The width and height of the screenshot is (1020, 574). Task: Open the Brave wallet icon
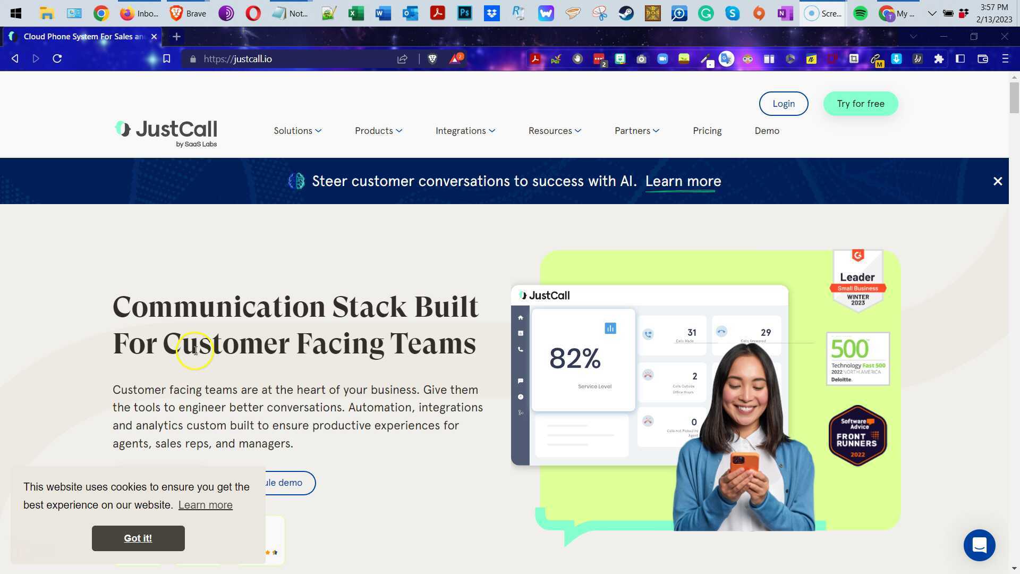[982, 59]
